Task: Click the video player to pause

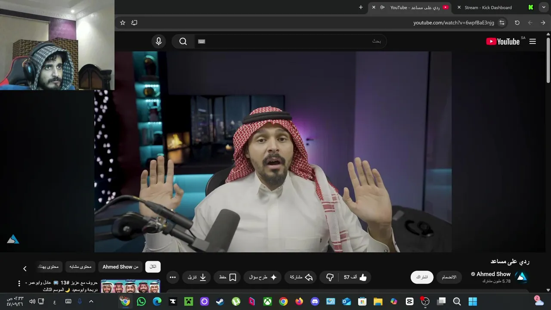Action: [x=273, y=152]
